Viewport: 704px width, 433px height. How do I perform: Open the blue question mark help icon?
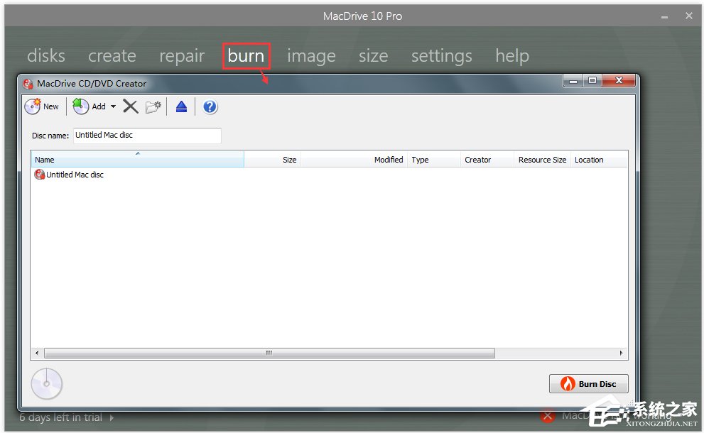(210, 106)
